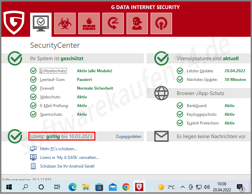Click the Zugangsdaten link
252x194 pixels.
[x=129, y=136]
